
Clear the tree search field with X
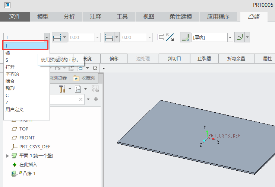point(81,100)
